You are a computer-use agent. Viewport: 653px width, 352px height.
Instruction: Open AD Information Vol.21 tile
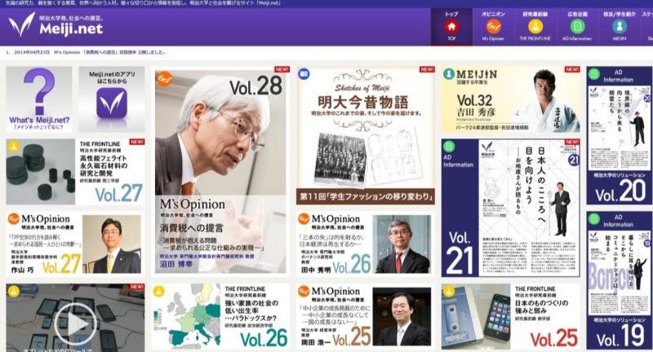(511, 208)
